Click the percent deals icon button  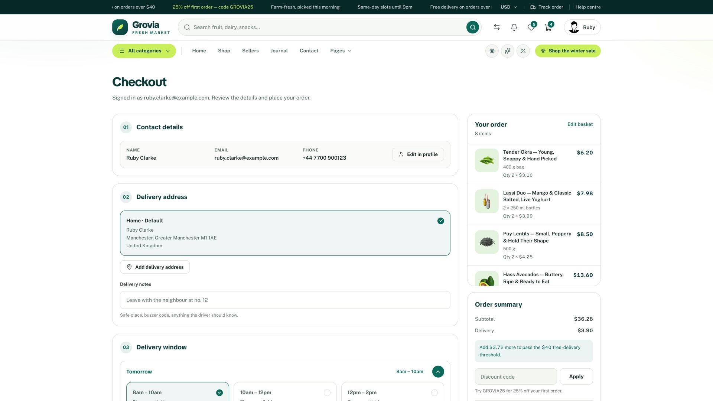click(523, 51)
